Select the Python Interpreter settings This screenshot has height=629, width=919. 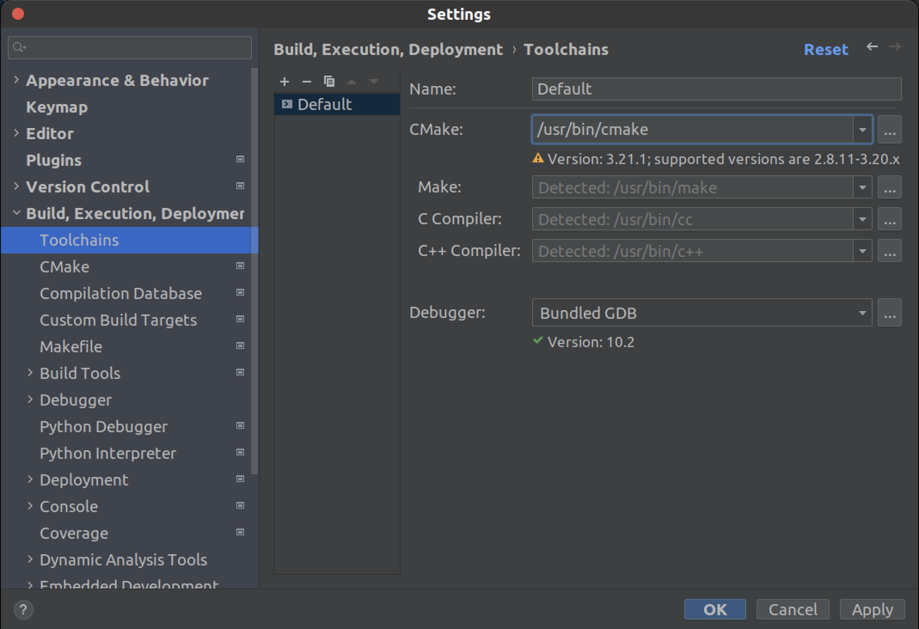(x=108, y=453)
